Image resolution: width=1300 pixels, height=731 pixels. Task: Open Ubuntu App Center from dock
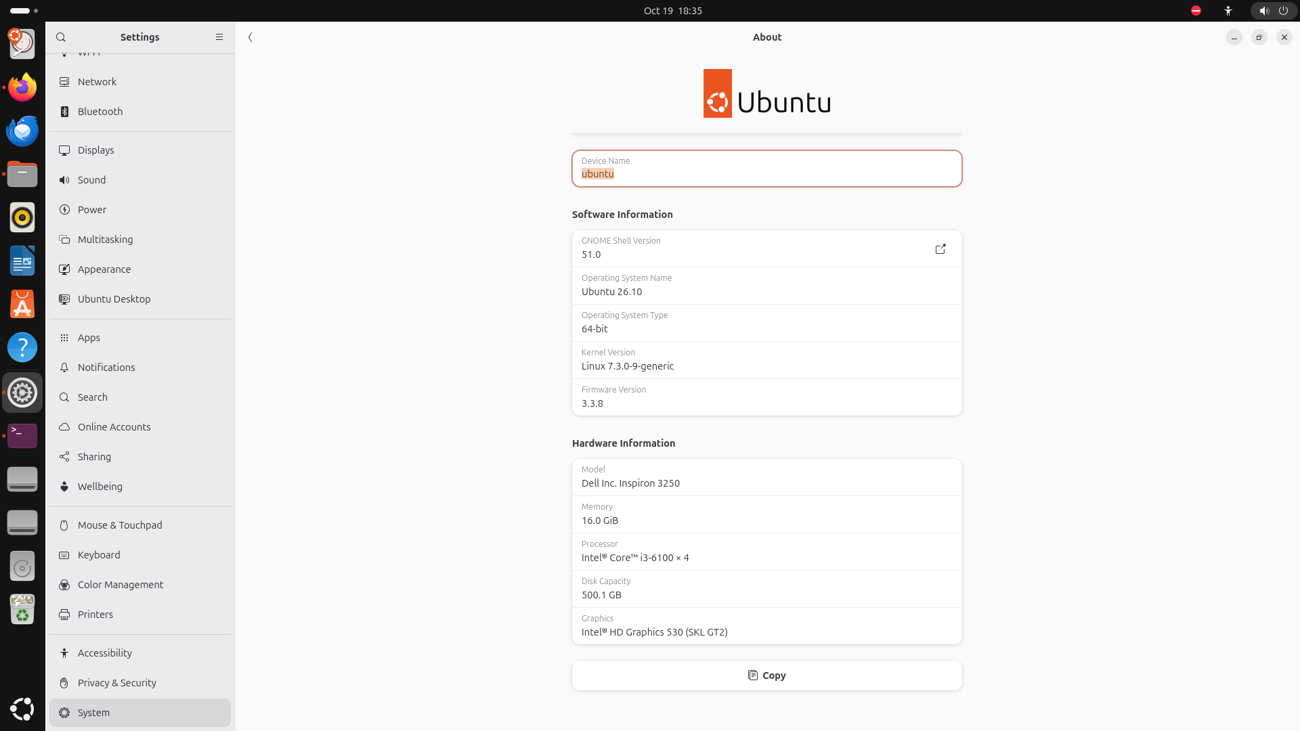(22, 304)
